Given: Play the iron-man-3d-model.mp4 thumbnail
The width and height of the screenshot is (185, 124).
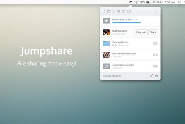Looking at the screenshot, I should tap(106, 55).
